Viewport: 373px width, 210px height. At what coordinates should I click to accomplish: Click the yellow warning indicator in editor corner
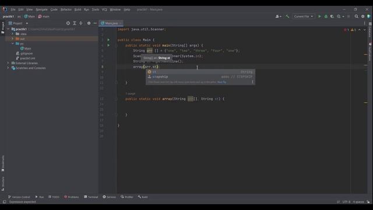tap(353, 30)
